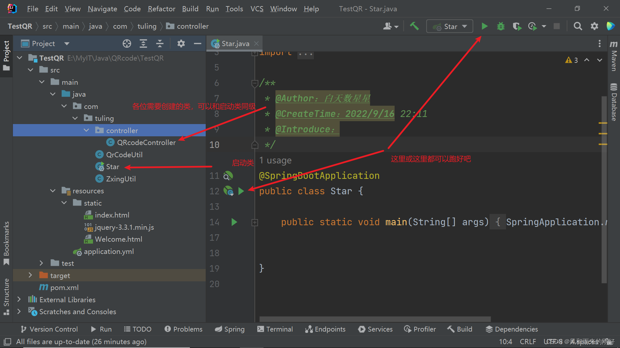Image resolution: width=620 pixels, height=348 pixels.
Task: Run with Coverage shield icon
Action: click(x=517, y=26)
